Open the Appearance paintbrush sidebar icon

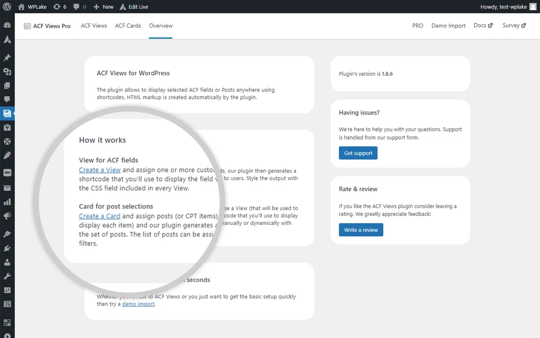pos(7,234)
